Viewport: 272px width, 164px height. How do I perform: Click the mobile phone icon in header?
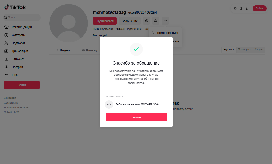click(x=241, y=8)
